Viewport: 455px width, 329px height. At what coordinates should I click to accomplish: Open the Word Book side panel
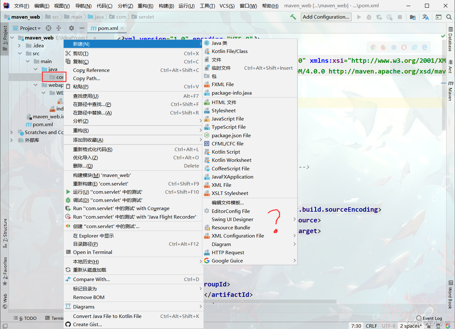point(451,295)
